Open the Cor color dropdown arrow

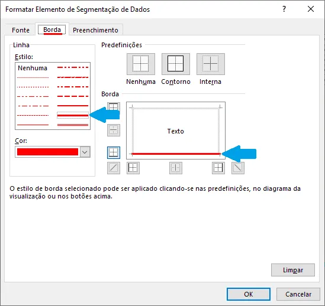(x=85, y=152)
